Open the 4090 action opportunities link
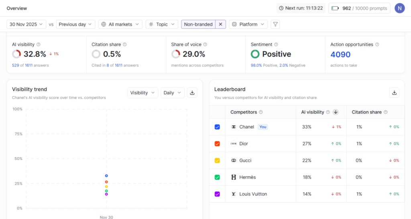The width and height of the screenshot is (411, 219). pos(340,54)
